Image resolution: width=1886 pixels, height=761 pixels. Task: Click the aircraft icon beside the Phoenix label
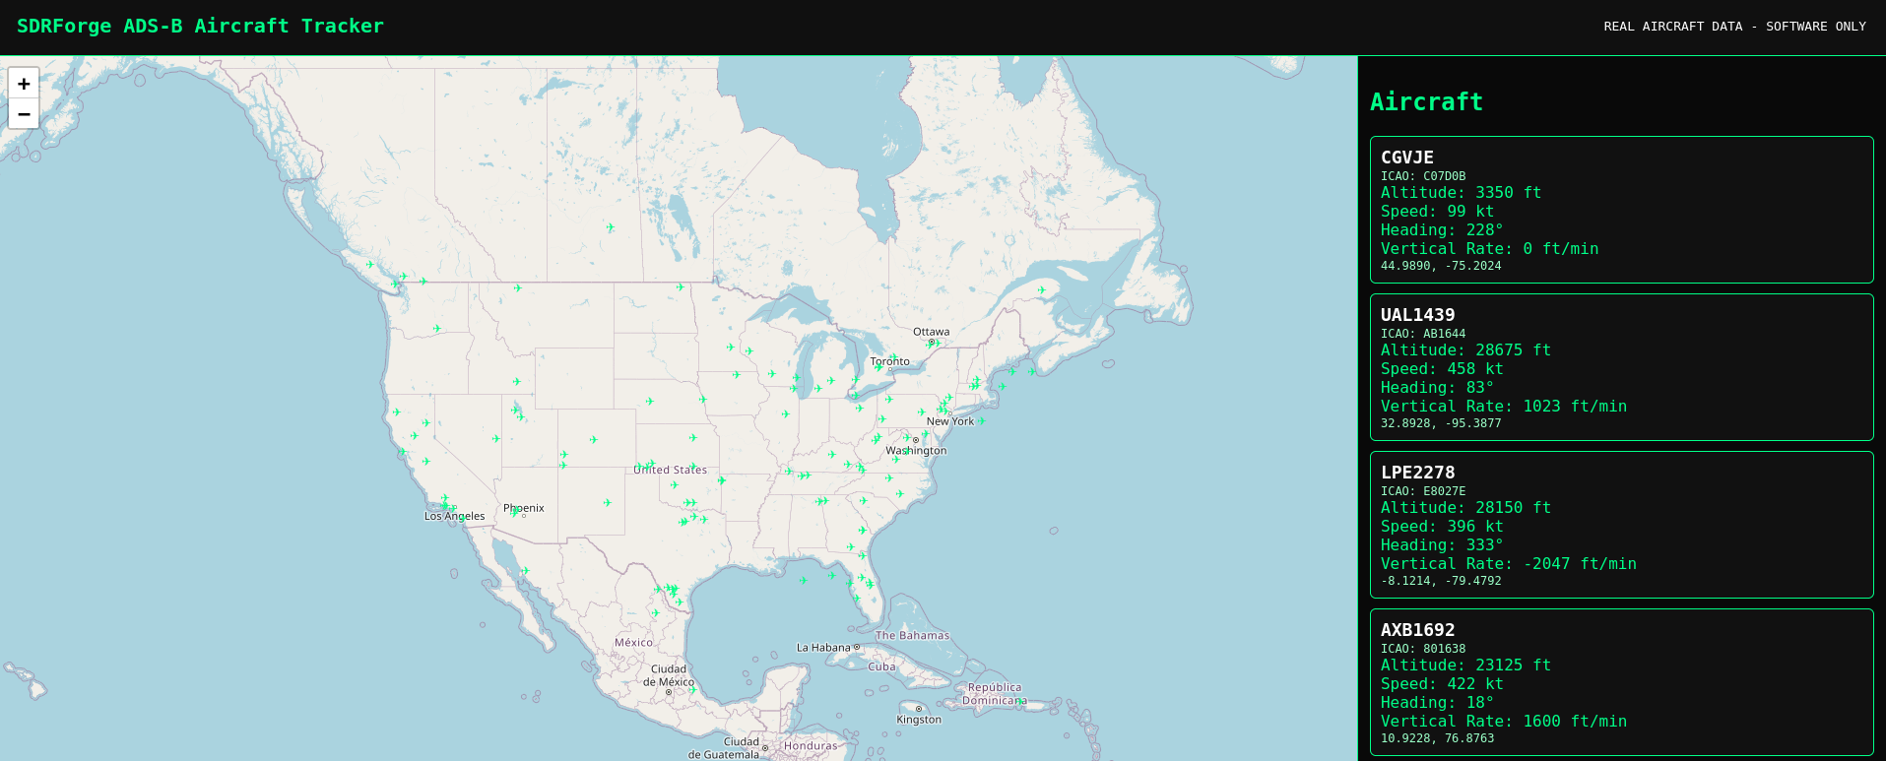(514, 511)
